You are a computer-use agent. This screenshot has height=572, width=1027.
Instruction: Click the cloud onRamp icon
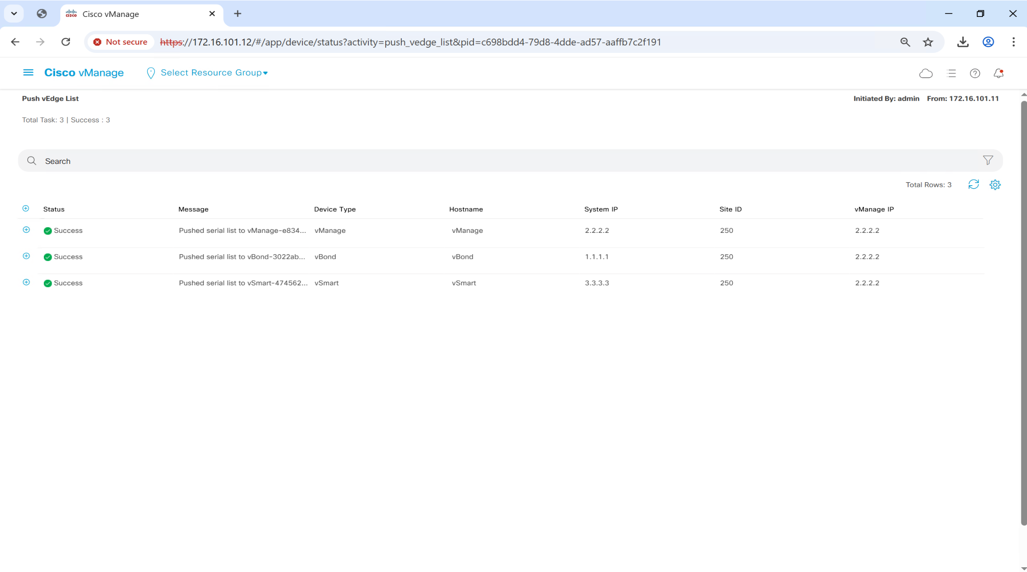[x=925, y=73]
